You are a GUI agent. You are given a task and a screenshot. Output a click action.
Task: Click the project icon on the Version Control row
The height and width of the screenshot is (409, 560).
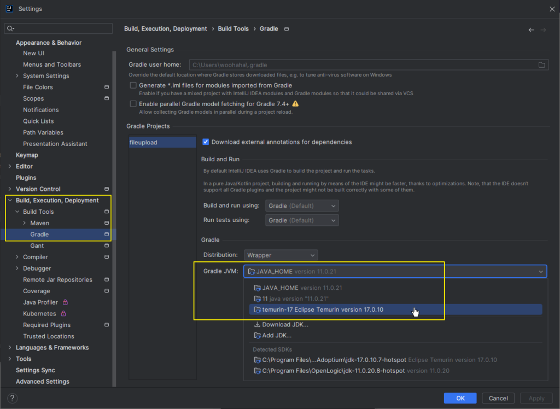point(107,189)
